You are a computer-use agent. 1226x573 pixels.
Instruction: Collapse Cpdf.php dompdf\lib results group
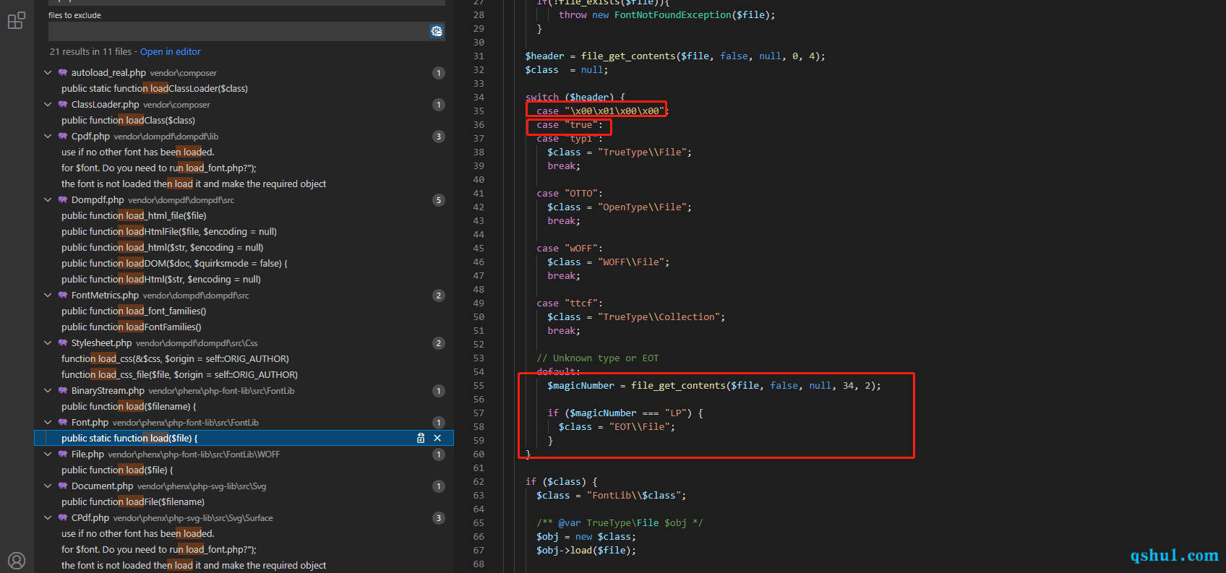tap(48, 136)
